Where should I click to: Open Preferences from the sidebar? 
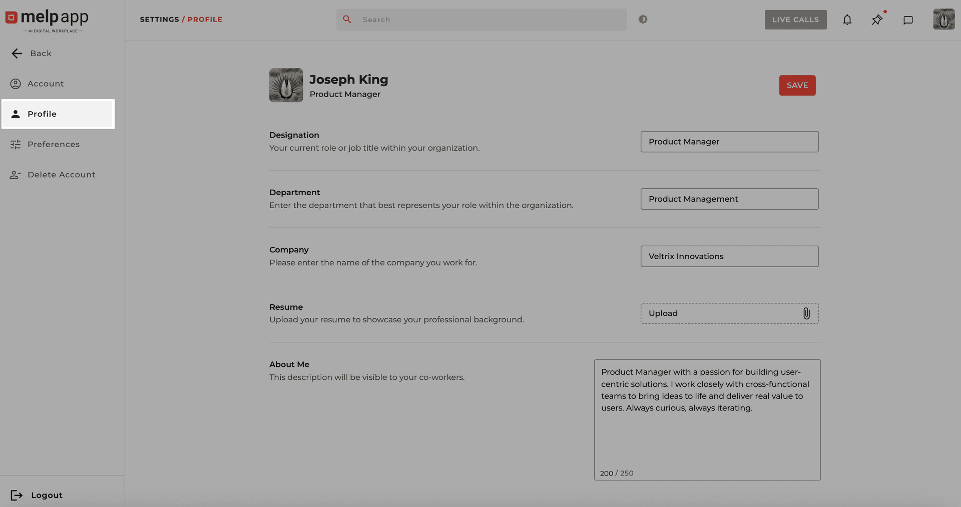coord(53,144)
